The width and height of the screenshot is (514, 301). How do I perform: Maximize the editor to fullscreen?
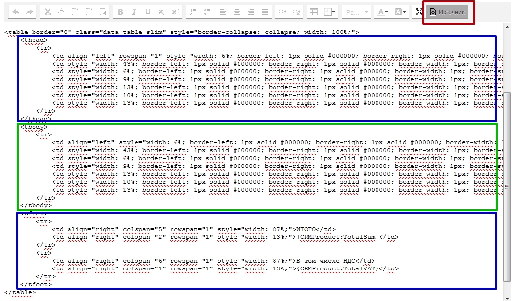click(419, 12)
